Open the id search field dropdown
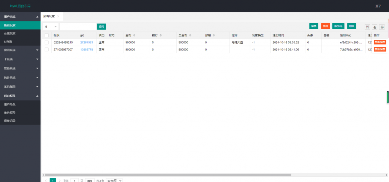This screenshot has height=182, width=389. coord(51,27)
